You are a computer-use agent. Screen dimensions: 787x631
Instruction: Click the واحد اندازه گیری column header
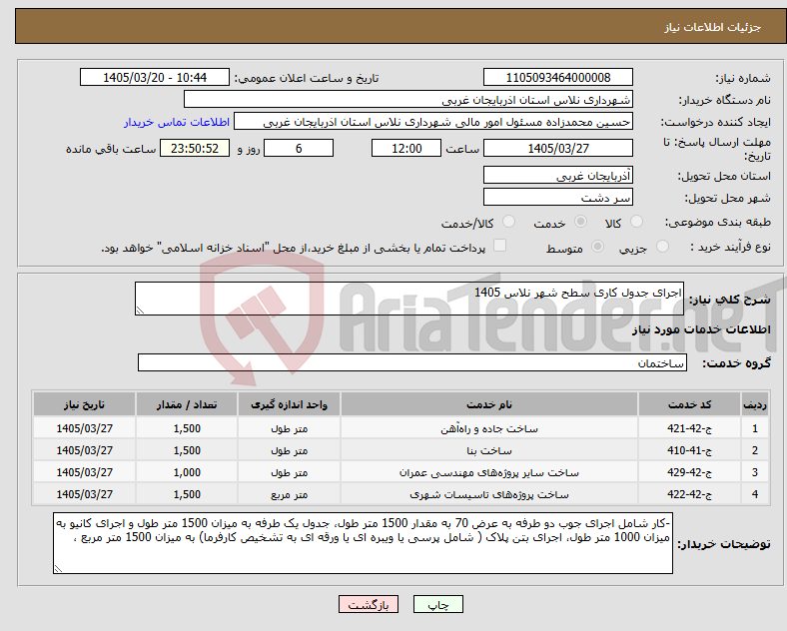pos(289,404)
